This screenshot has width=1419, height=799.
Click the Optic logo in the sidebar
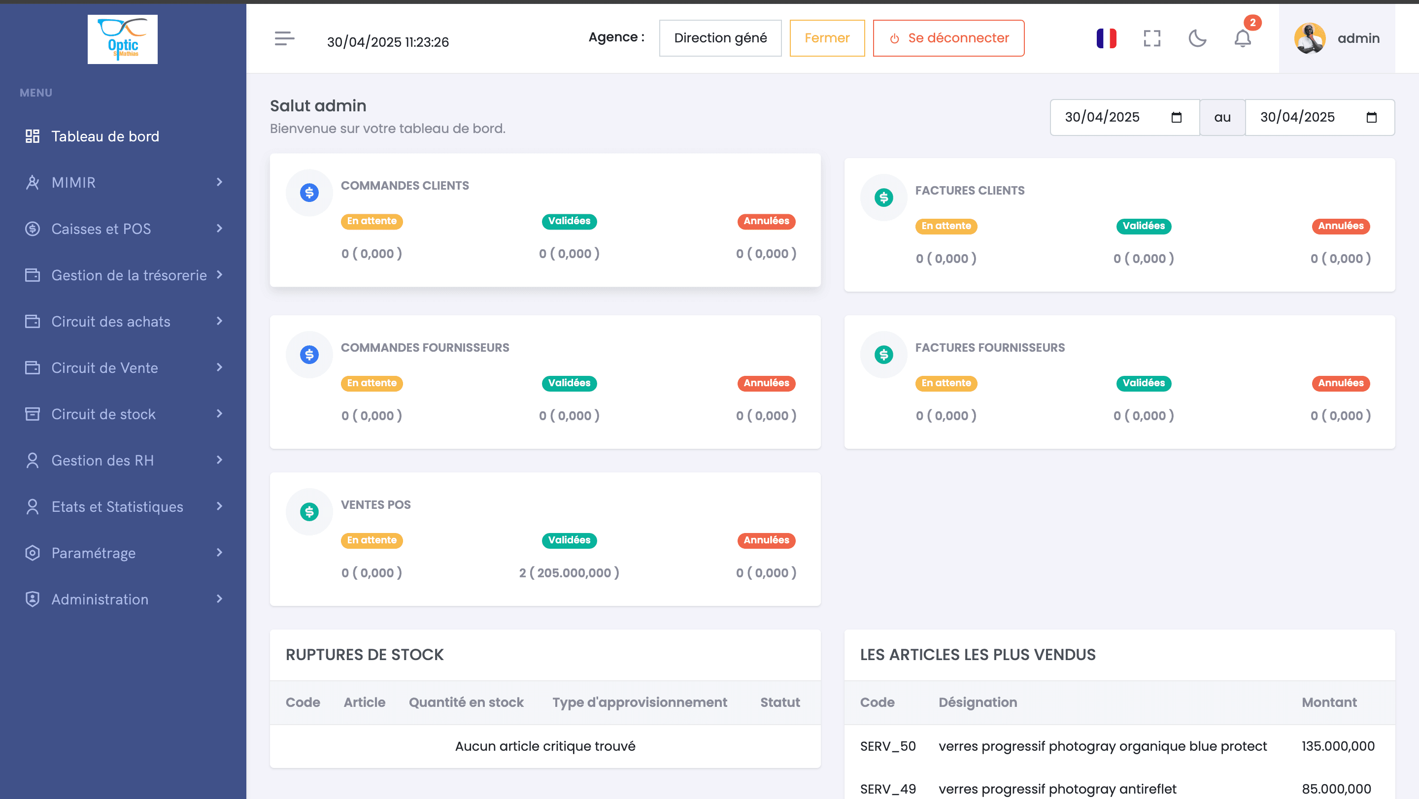[122, 39]
